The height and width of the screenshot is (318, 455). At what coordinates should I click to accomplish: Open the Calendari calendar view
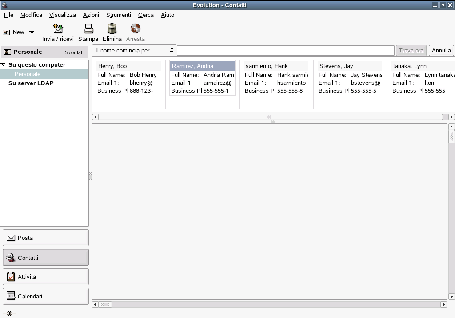pos(46,296)
